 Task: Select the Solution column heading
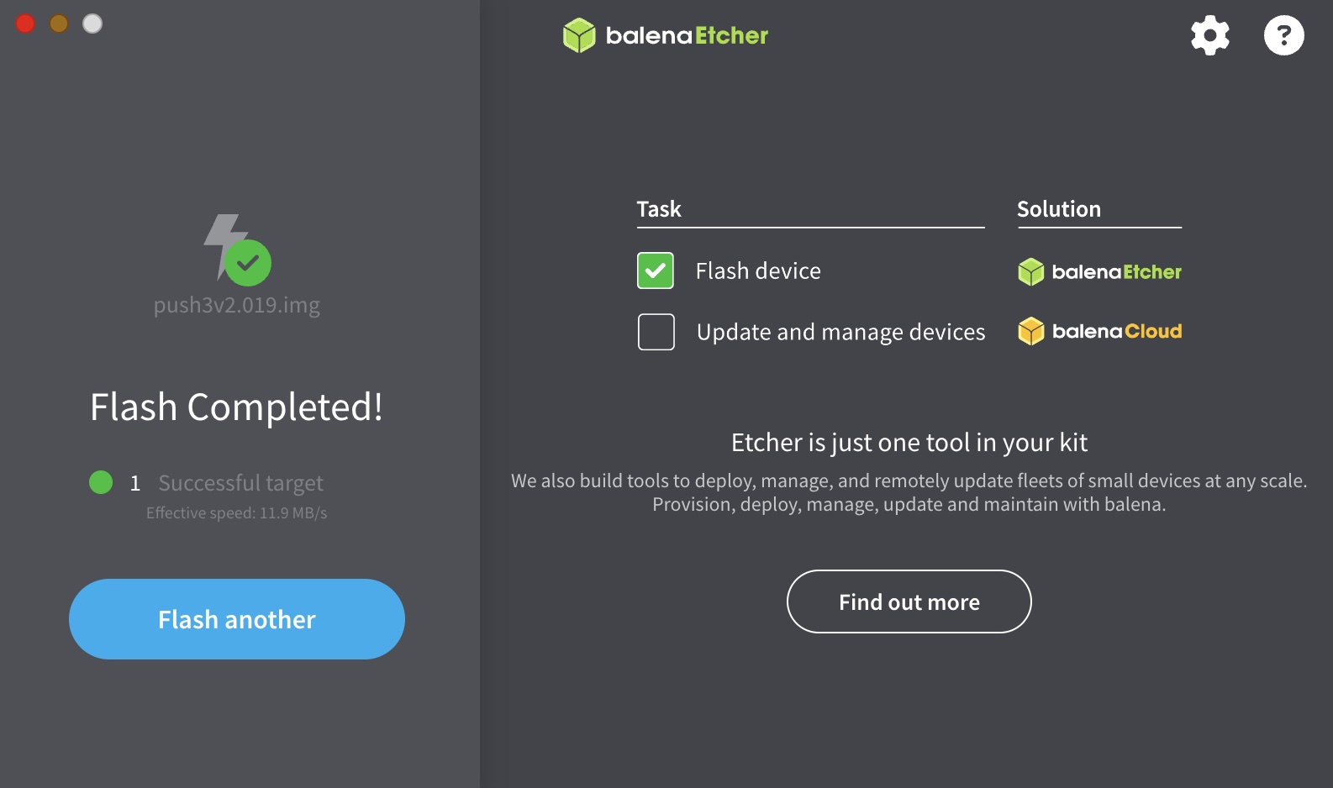pos(1059,209)
